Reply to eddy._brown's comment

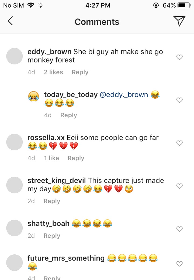pyautogui.click(x=80, y=72)
